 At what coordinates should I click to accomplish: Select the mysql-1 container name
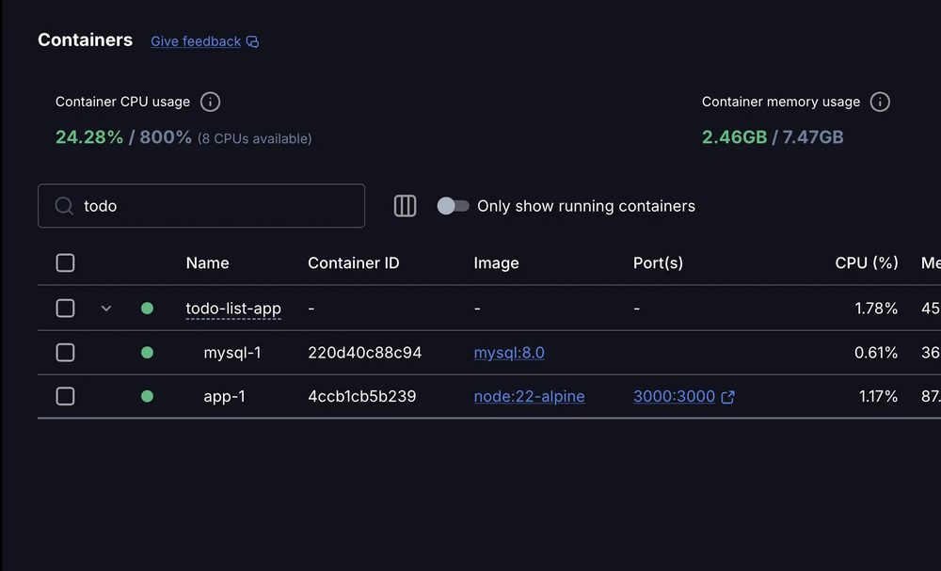click(x=232, y=353)
